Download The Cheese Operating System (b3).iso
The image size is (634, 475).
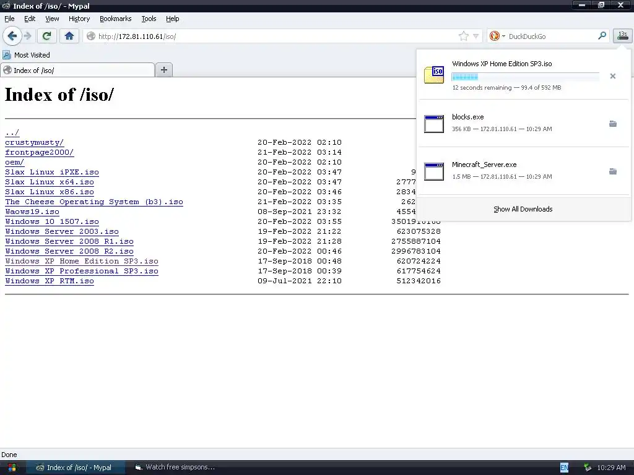pos(94,202)
